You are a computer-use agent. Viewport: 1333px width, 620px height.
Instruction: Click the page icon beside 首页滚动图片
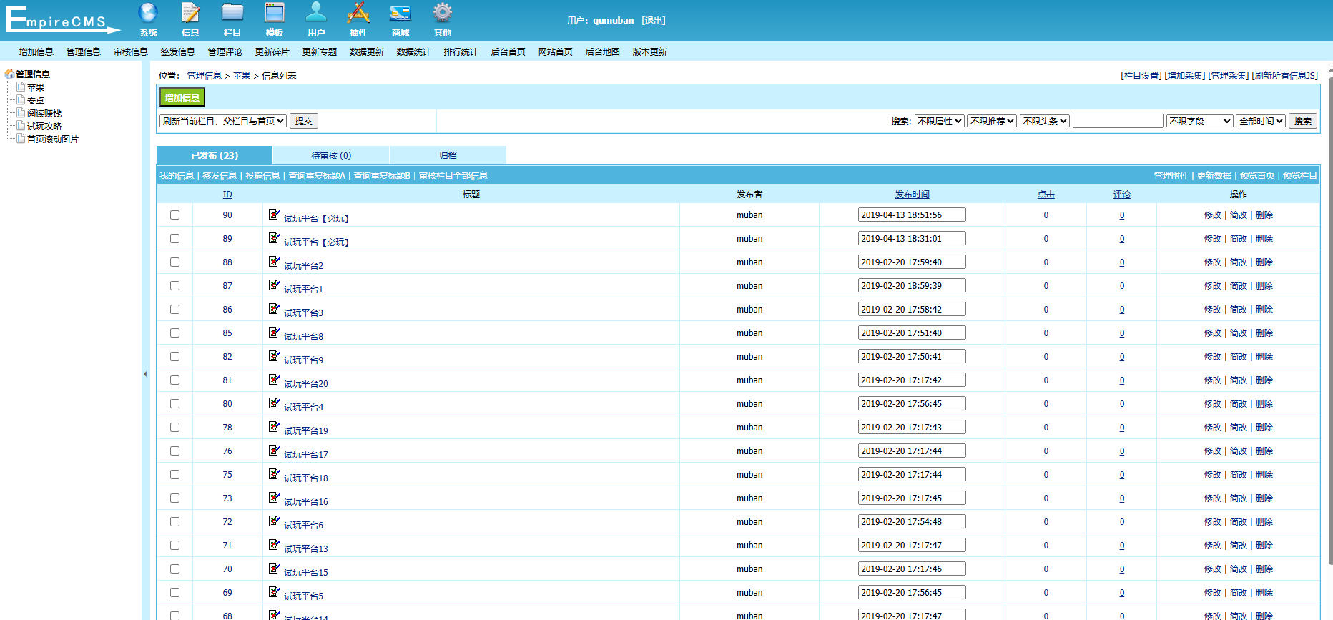[21, 138]
